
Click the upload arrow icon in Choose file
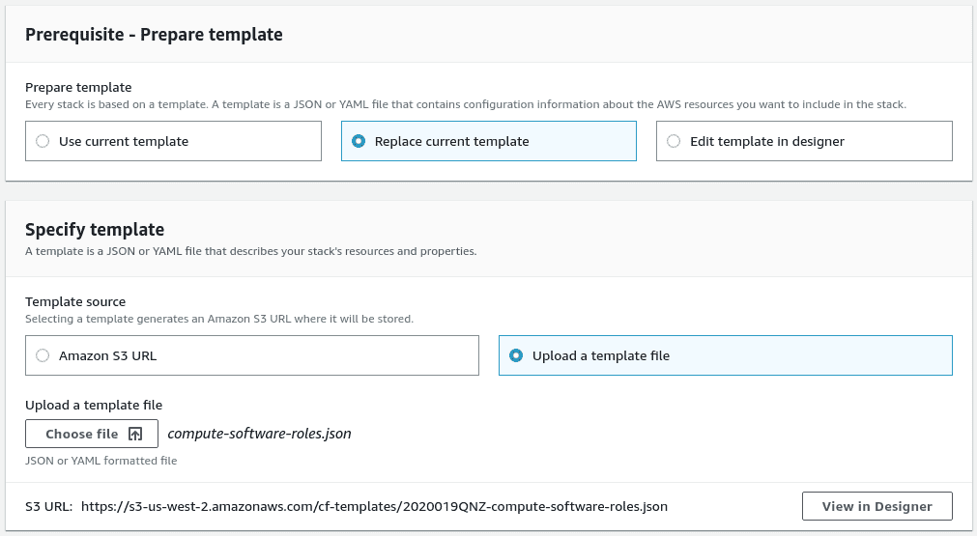[135, 435]
